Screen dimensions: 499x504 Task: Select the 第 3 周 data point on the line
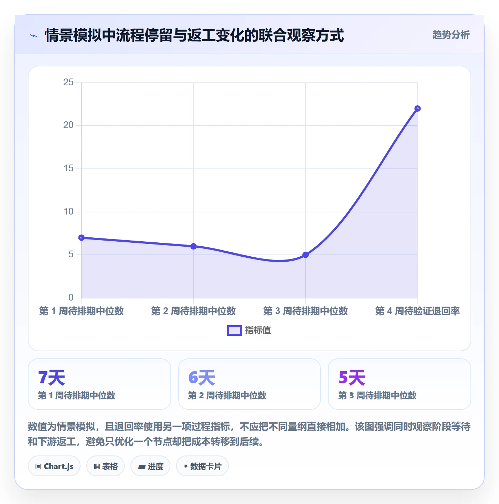tap(305, 255)
